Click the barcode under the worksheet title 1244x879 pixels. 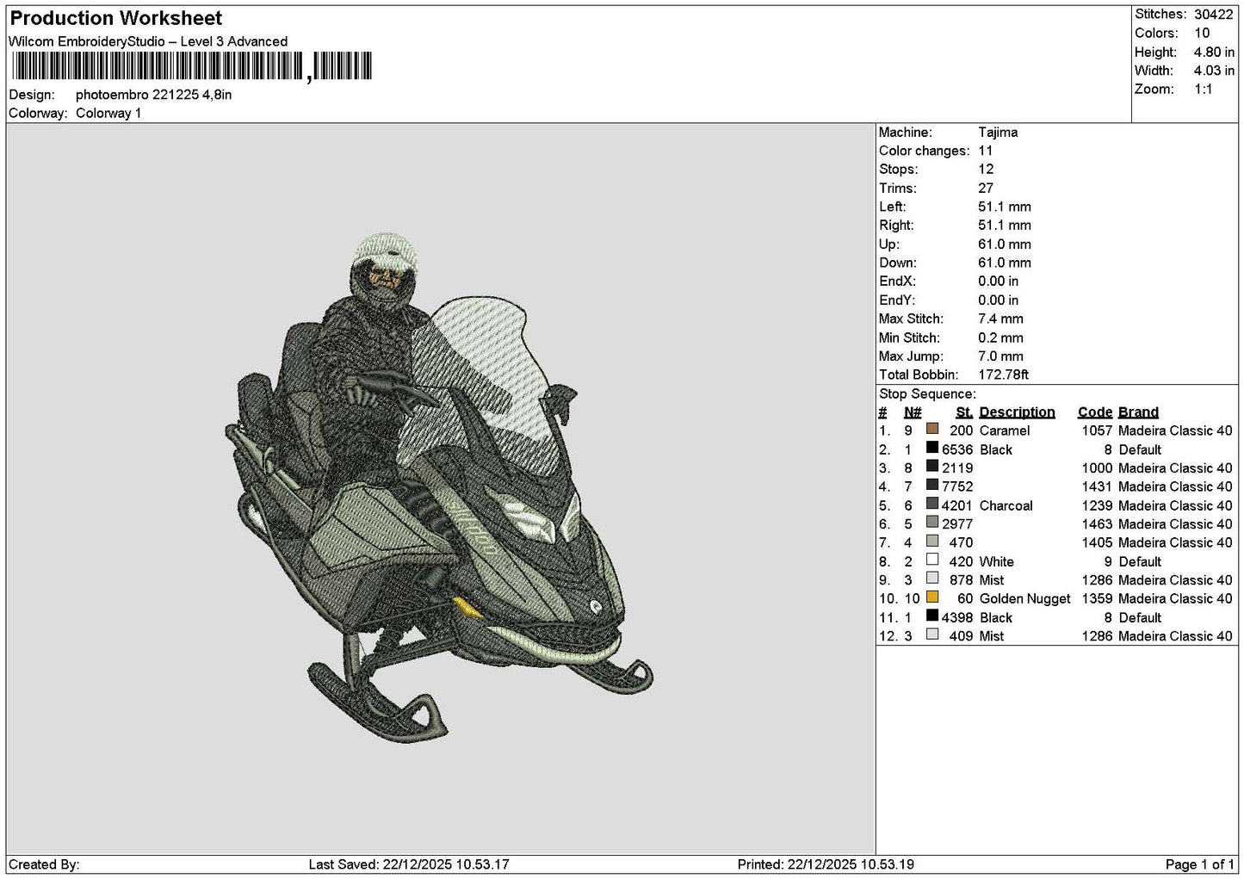coord(192,66)
